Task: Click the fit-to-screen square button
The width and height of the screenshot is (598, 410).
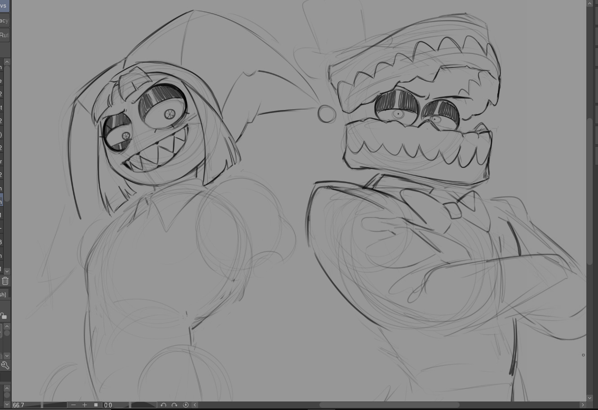Action: tap(96, 405)
